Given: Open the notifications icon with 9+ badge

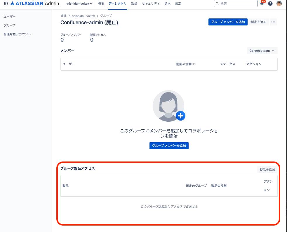Looking at the screenshot, I should click(262, 4).
